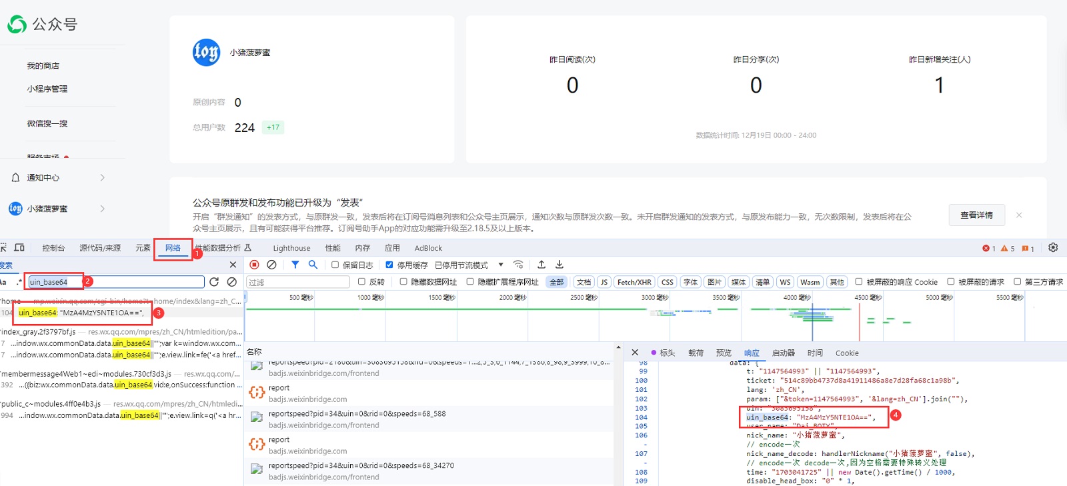The image size is (1067, 486).
Task: Click the orange warnings count icon
Action: pos(1004,249)
